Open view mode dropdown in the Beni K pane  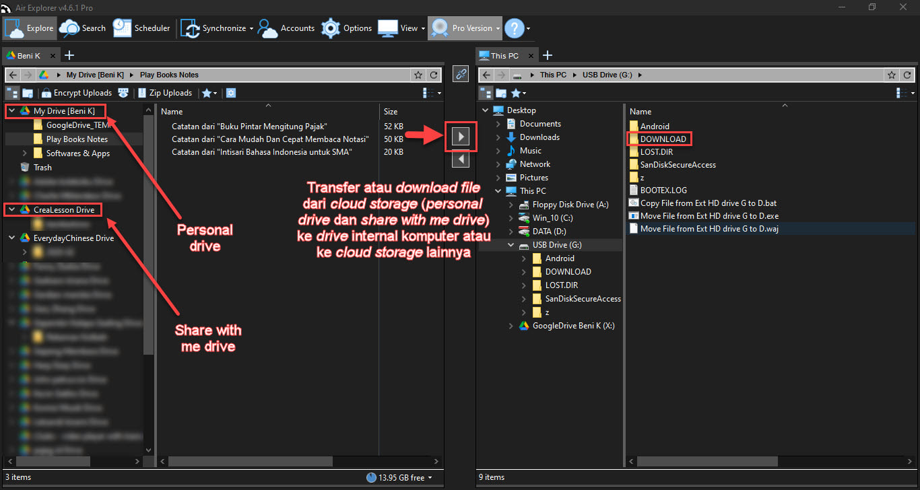(x=440, y=93)
